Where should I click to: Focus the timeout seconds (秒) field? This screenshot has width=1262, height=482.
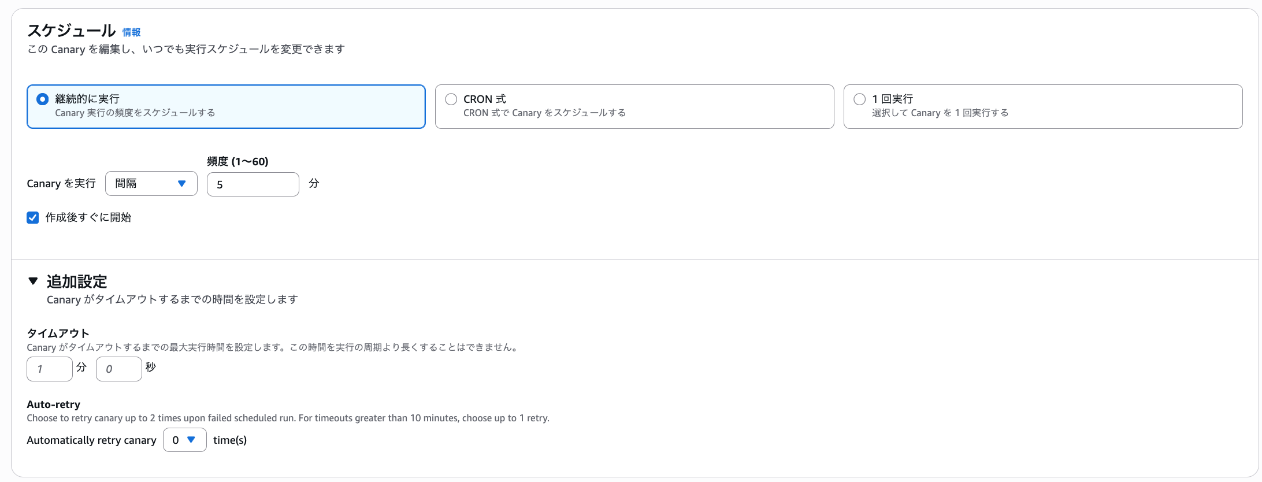pyautogui.click(x=118, y=369)
